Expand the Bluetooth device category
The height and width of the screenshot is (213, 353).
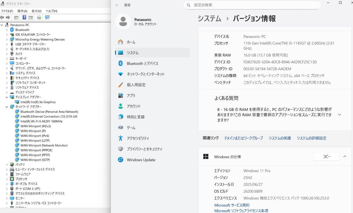[x=7, y=30]
